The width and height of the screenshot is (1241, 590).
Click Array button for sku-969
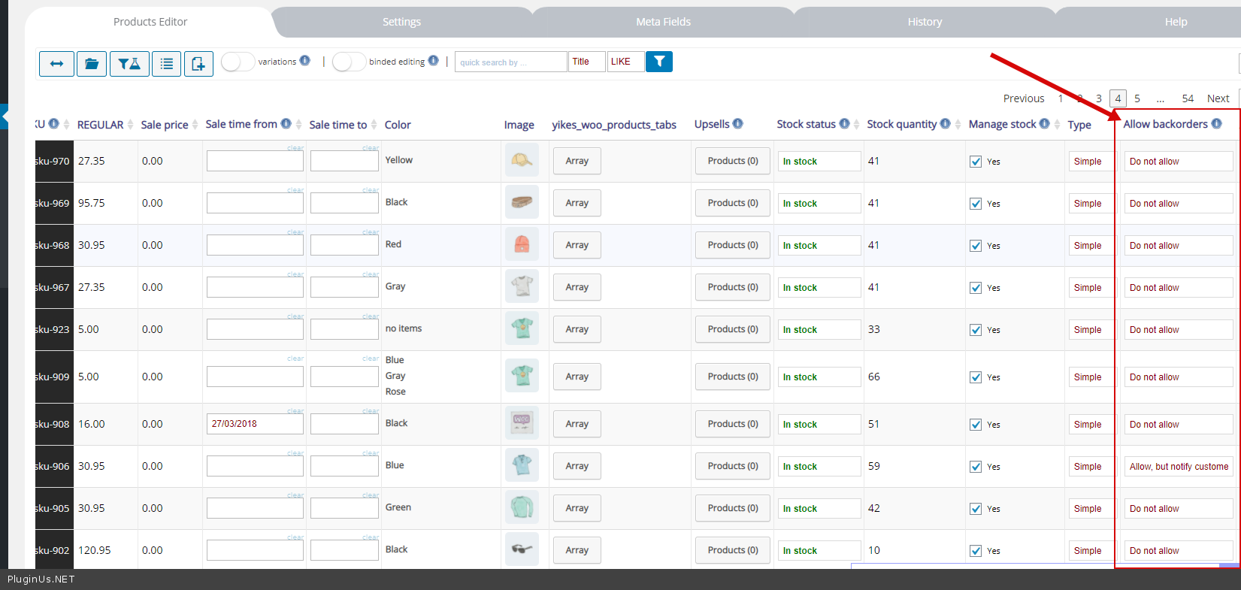577,203
